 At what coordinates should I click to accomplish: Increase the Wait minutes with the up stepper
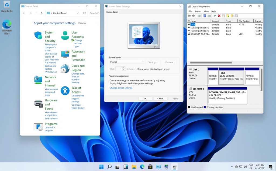[124, 68]
